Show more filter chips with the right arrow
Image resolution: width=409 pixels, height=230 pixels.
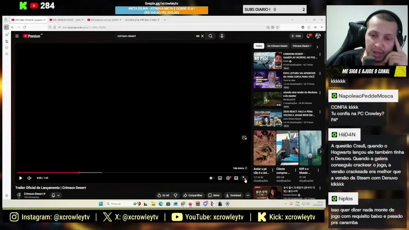click(317, 47)
